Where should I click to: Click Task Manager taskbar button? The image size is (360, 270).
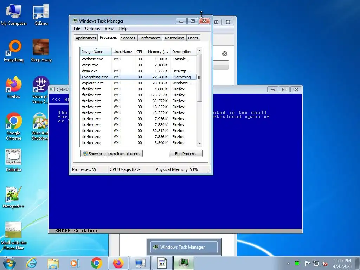tap(184, 263)
